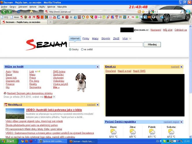Screen dimensions: 192x144
Task: Click the Forward navigation arrow
Action: 10,12
